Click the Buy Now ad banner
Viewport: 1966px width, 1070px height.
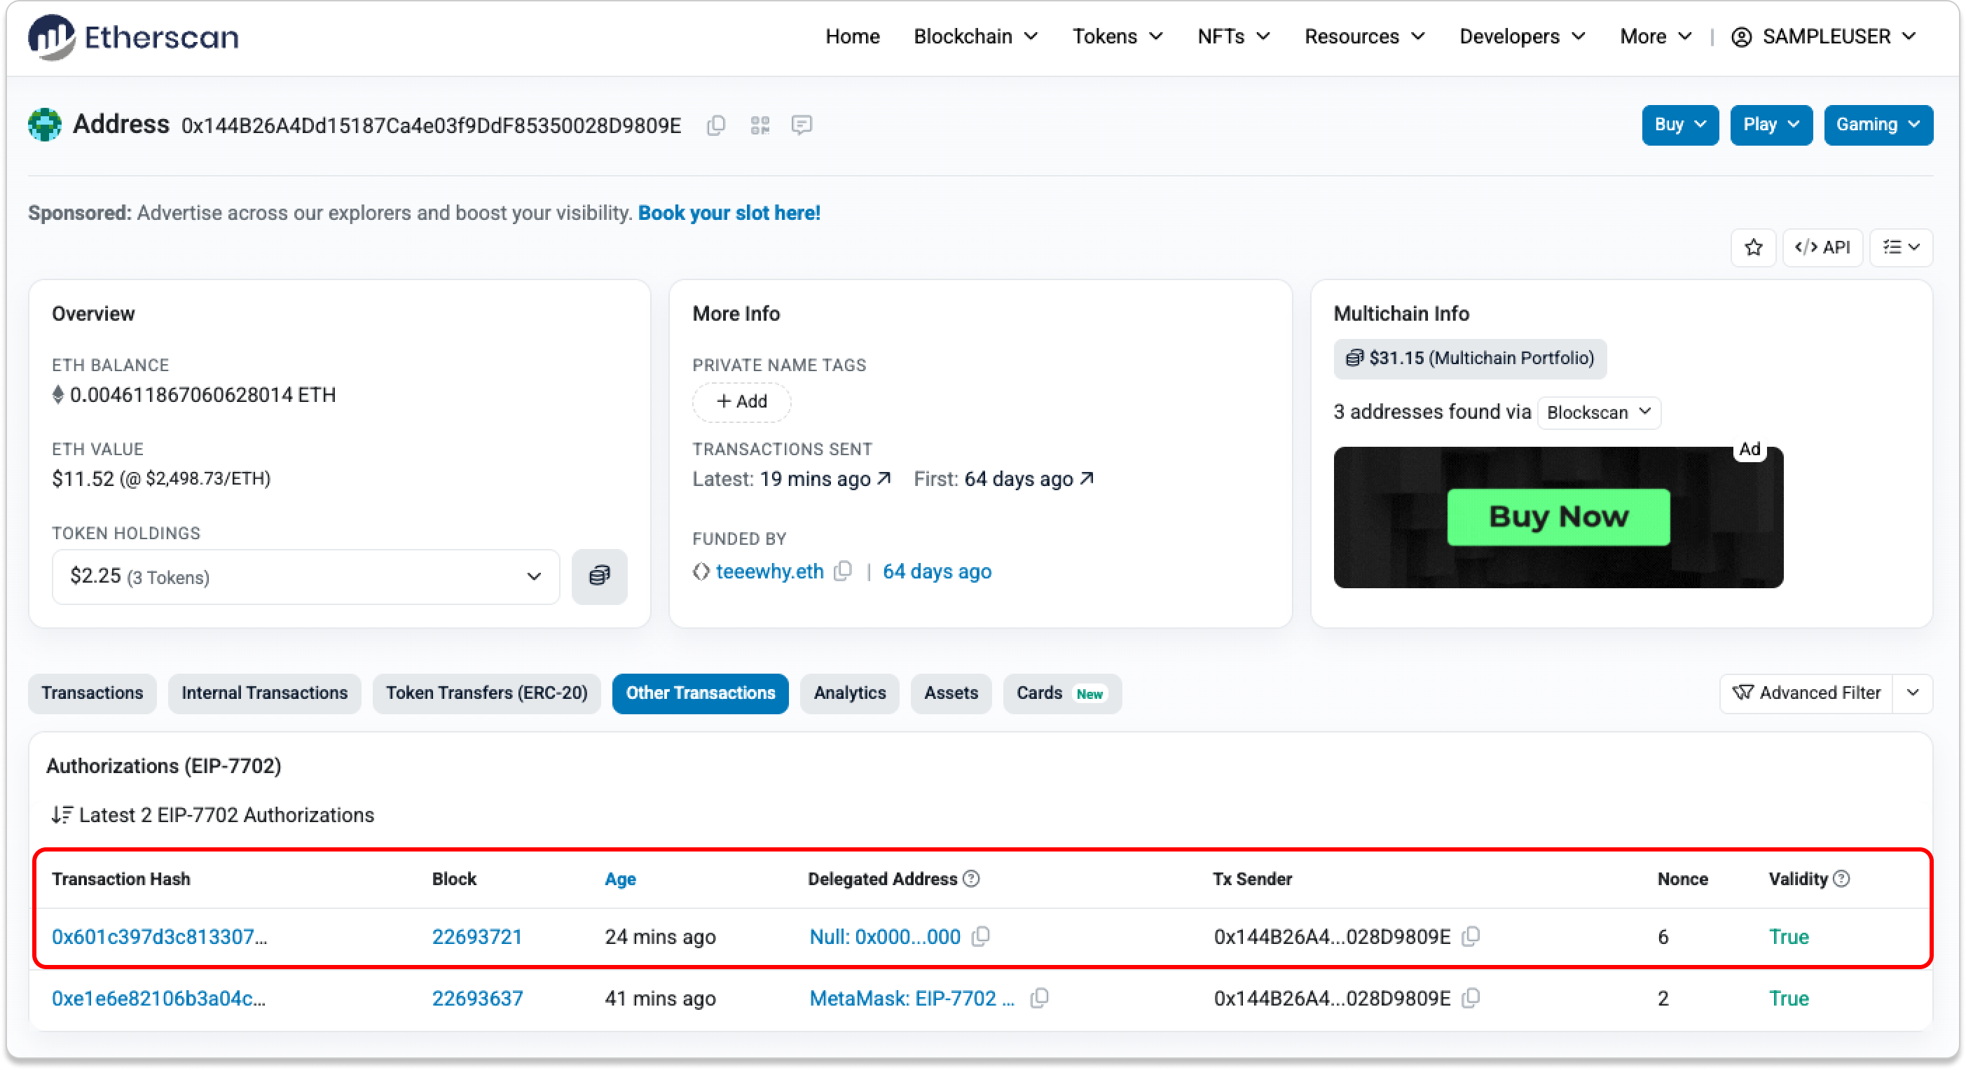1558,517
